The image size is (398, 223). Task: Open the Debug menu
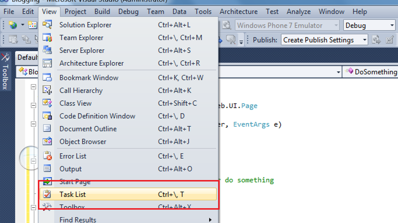[128, 12]
